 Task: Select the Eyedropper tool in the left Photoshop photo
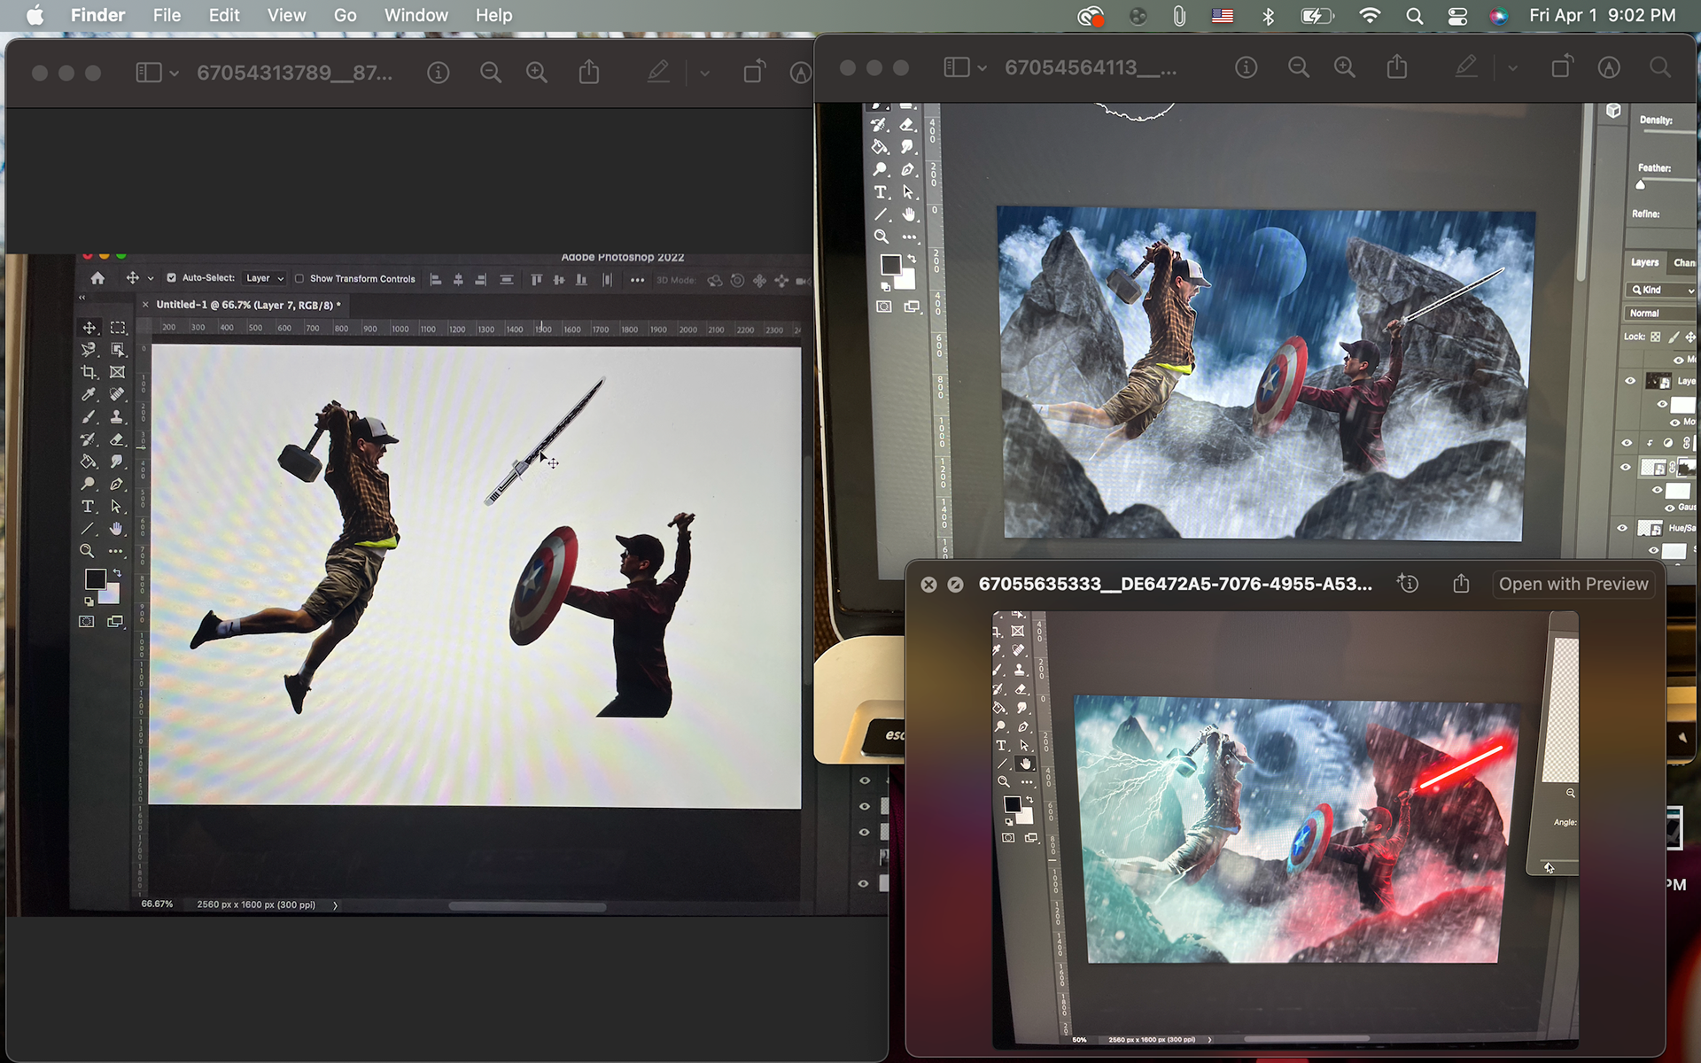pyautogui.click(x=89, y=394)
